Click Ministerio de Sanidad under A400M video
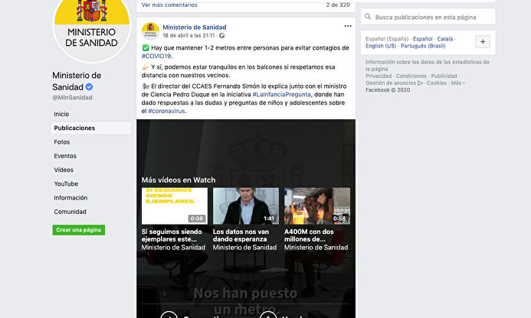Viewport: 531px width, 318px height. pyautogui.click(x=316, y=248)
